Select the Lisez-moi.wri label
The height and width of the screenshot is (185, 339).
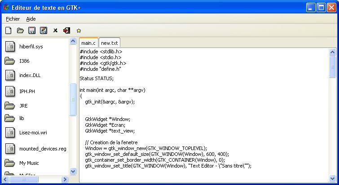[33, 133]
